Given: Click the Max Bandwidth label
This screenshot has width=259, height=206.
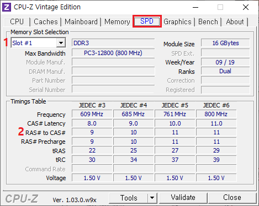Looking at the screenshot, I should (45, 53).
